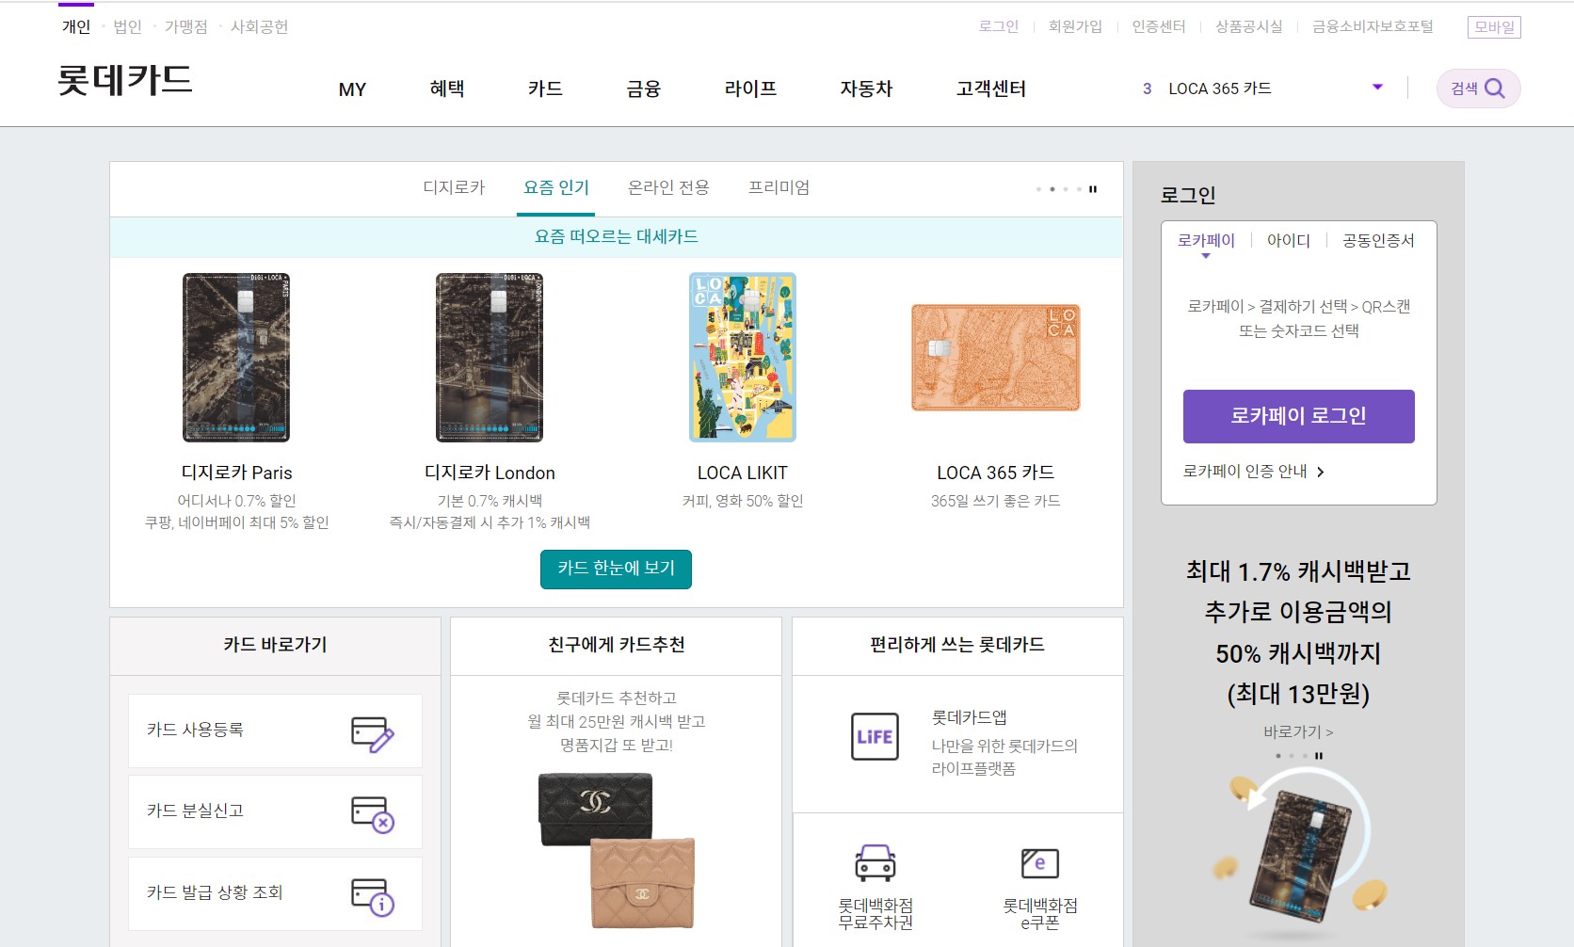Click the 카드 발급 상황 조회 row text
Viewport: 1574px width, 947px height.
click(215, 892)
